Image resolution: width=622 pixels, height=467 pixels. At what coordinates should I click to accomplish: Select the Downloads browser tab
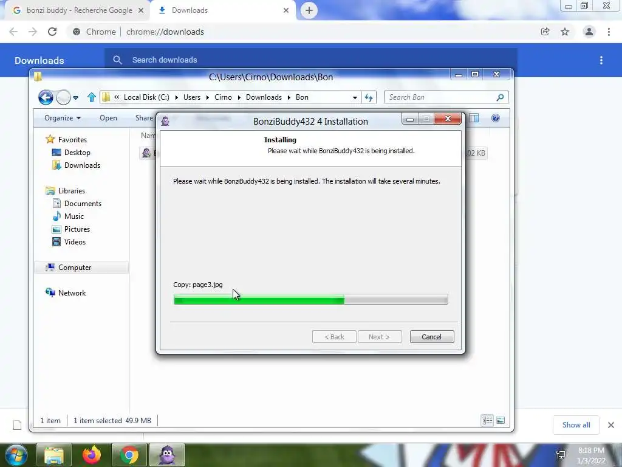coord(224,10)
